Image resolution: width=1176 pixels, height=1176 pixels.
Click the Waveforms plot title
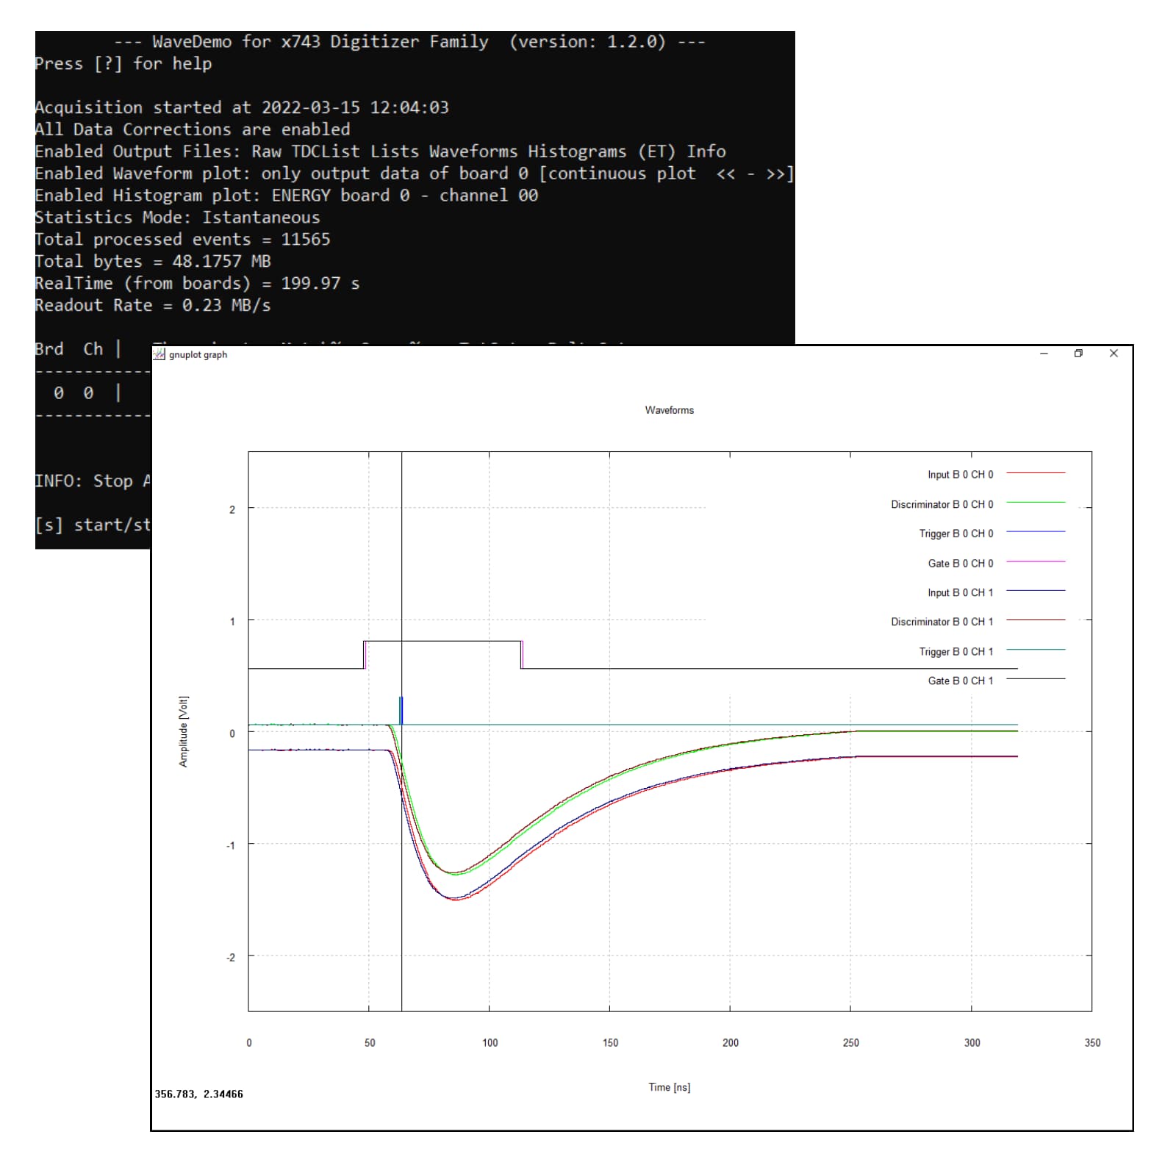tap(669, 410)
